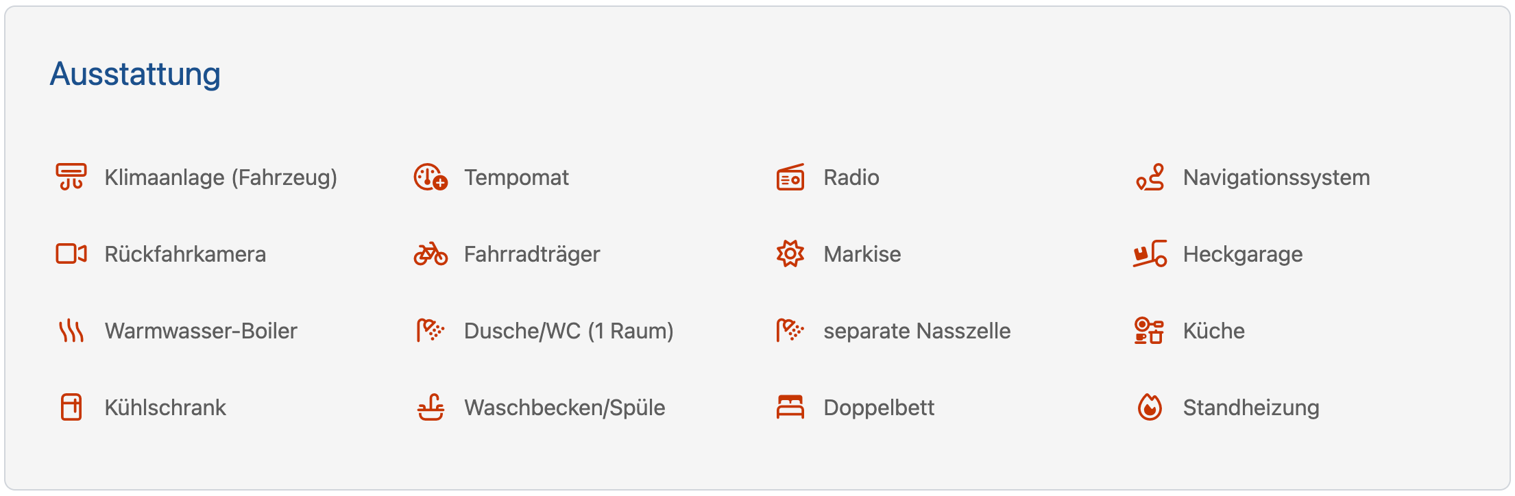
Task: Click the Tempomat cruise control icon
Action: point(431,177)
